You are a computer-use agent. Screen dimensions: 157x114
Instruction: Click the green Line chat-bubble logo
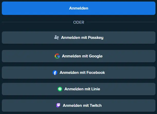pyautogui.click(x=60, y=89)
